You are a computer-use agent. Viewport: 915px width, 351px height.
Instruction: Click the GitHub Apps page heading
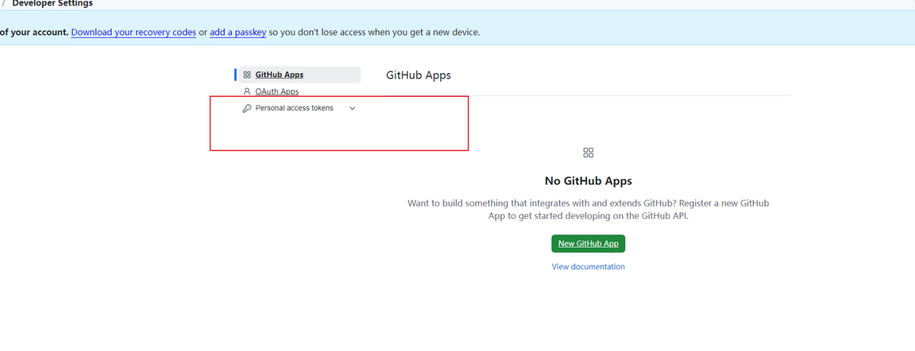click(x=418, y=75)
